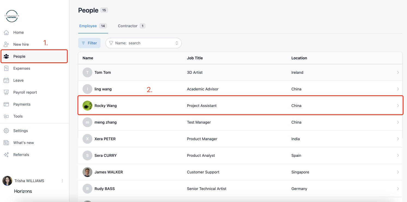Select the Employee tab
The width and height of the screenshot is (407, 202).
pos(88,26)
